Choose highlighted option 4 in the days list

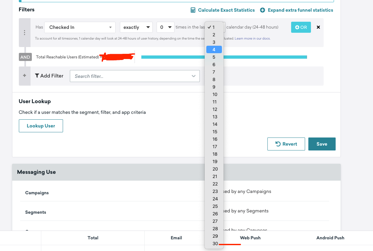[214, 50]
